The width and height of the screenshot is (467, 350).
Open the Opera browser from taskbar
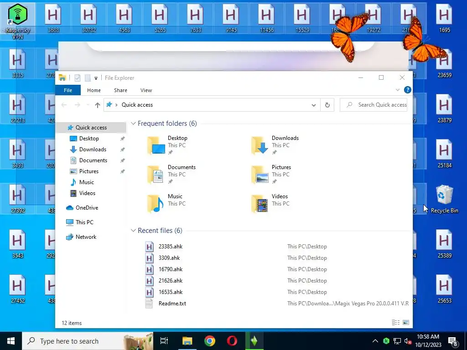coord(232,341)
